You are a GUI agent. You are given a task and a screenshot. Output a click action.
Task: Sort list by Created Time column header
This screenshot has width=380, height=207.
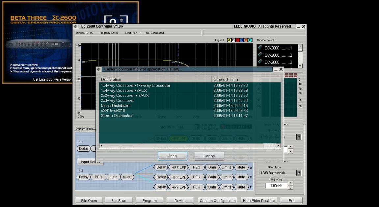click(x=246, y=79)
